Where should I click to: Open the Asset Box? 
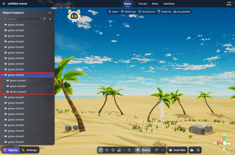point(177,150)
